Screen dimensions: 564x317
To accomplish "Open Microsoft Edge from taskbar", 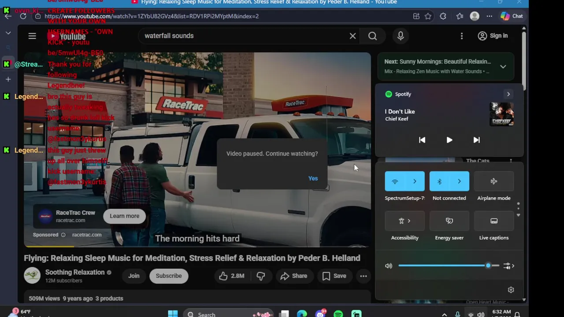I will (302, 314).
